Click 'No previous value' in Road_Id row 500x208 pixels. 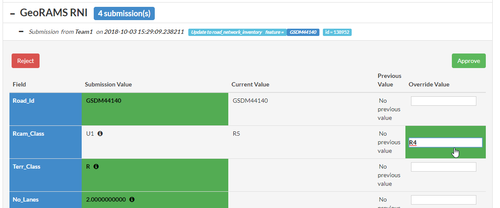pos(389,109)
